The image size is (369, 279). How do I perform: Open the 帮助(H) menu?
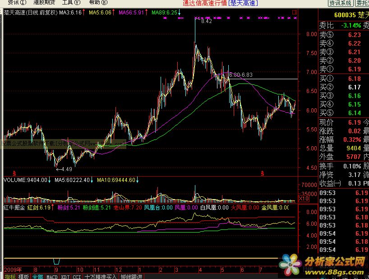point(98,2)
